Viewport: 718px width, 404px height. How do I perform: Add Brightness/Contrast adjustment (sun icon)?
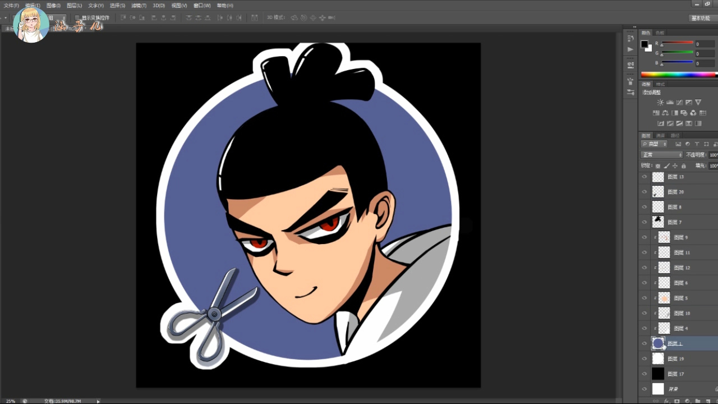(x=660, y=102)
